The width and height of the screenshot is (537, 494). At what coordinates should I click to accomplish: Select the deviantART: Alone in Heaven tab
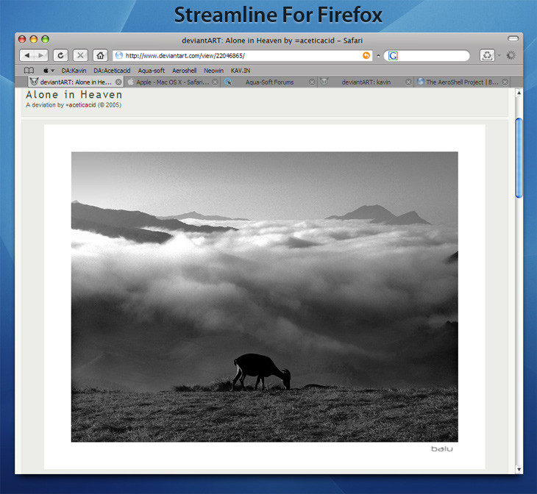pyautogui.click(x=75, y=82)
